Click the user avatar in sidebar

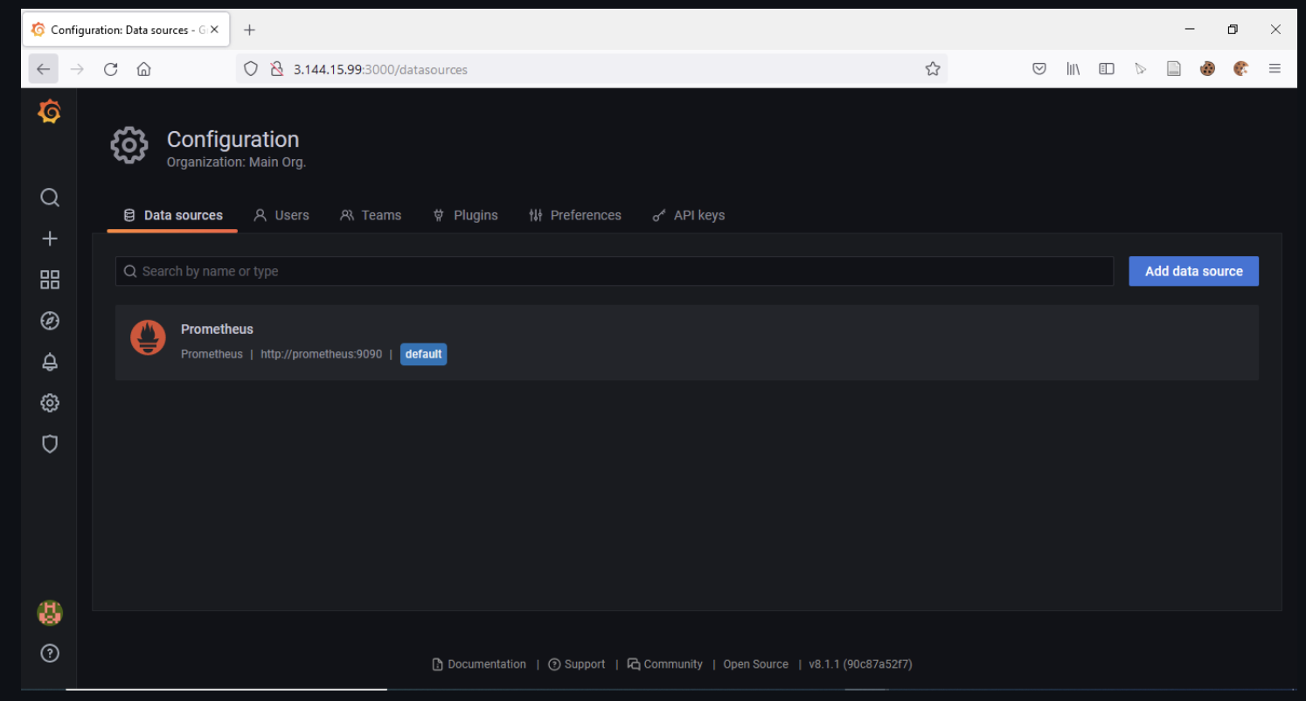[x=50, y=613]
